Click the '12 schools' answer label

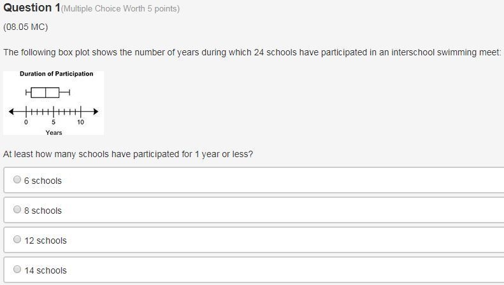tap(45, 240)
